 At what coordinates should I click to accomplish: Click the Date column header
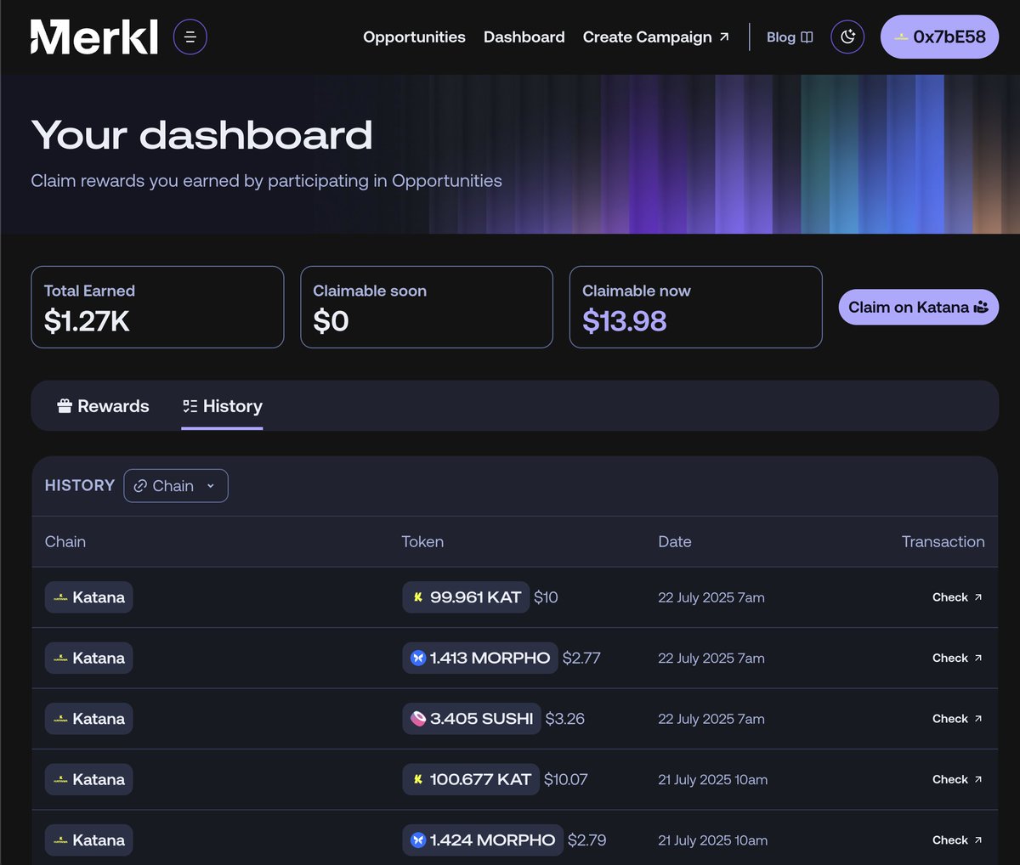[675, 541]
